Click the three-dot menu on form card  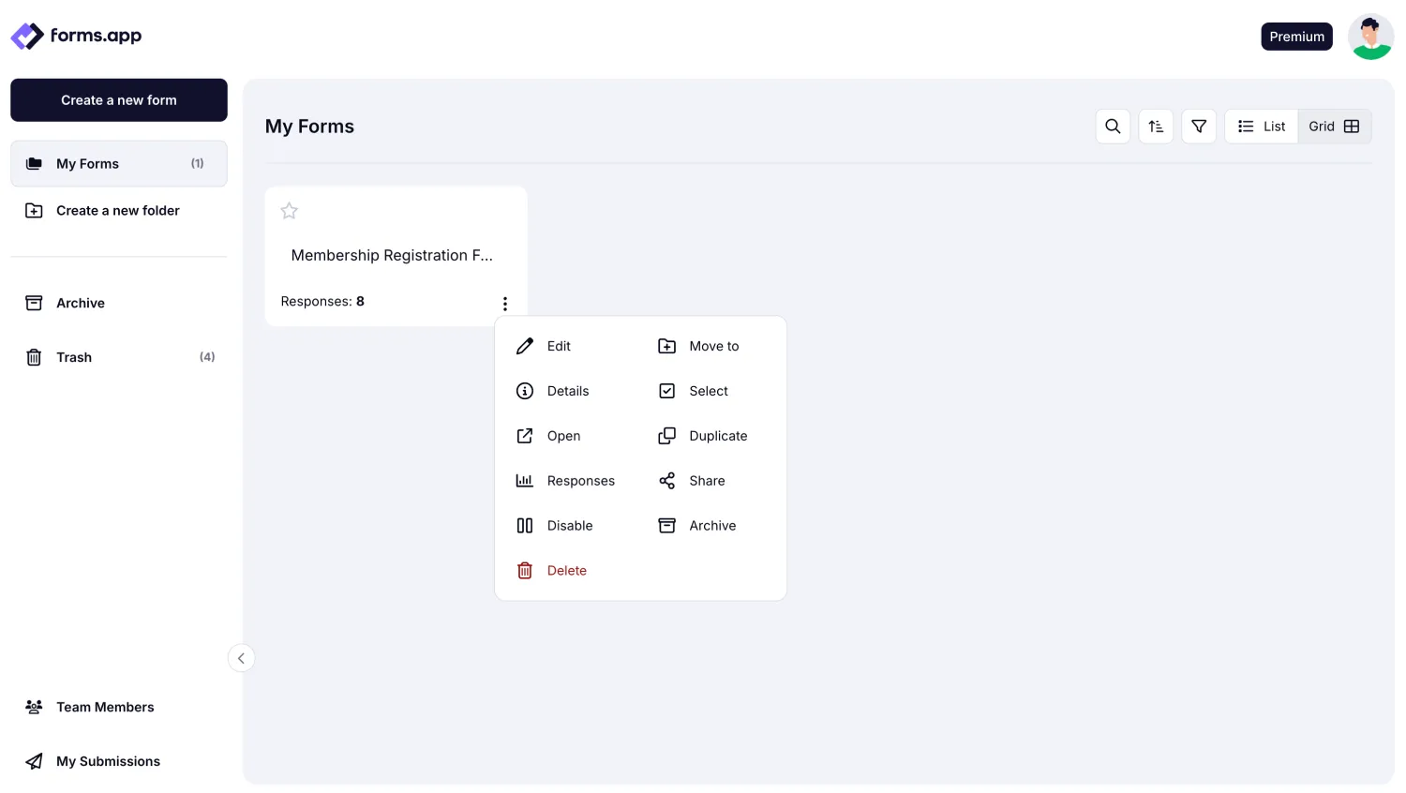coord(505,303)
